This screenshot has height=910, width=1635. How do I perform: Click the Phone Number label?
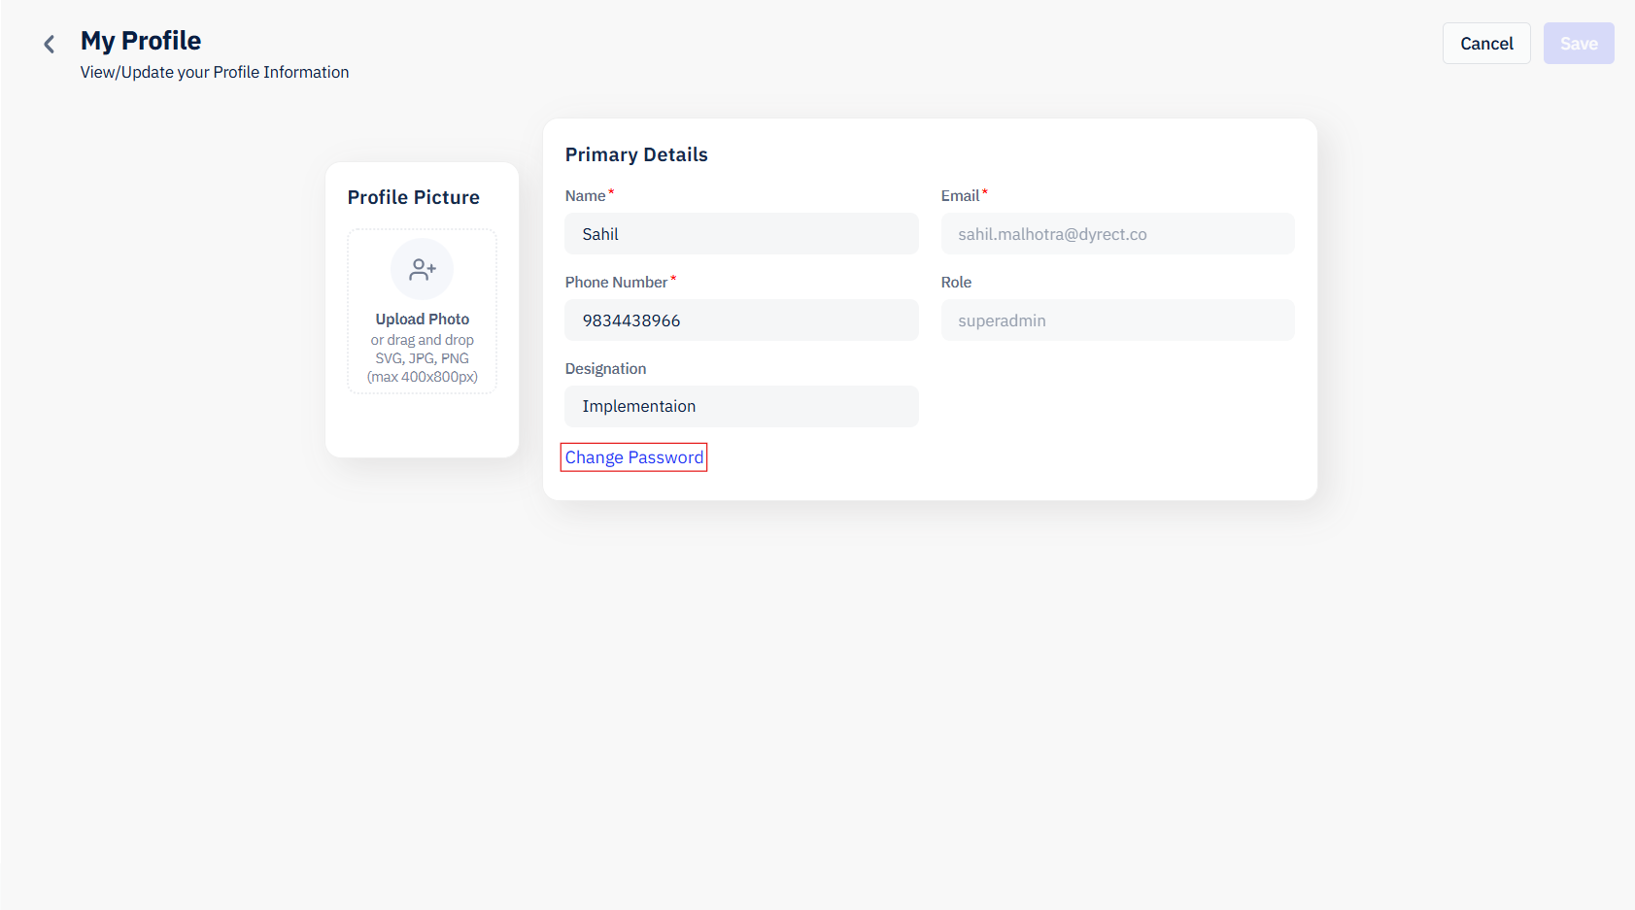coord(616,282)
